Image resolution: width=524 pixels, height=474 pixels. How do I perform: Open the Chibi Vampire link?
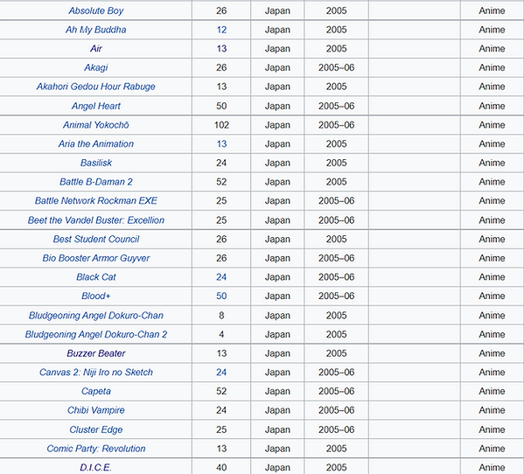96,410
